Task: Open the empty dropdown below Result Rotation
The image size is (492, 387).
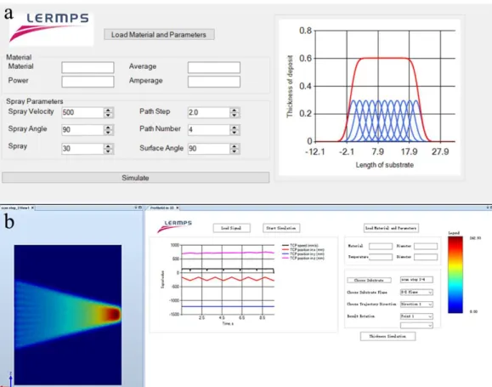Action: pyautogui.click(x=416, y=326)
